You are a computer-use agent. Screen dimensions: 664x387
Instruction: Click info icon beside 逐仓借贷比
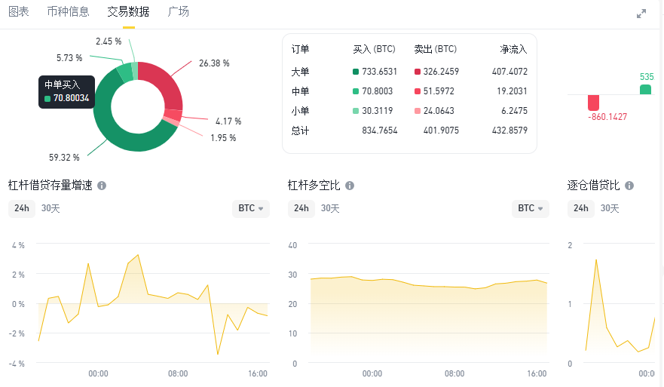coord(629,186)
